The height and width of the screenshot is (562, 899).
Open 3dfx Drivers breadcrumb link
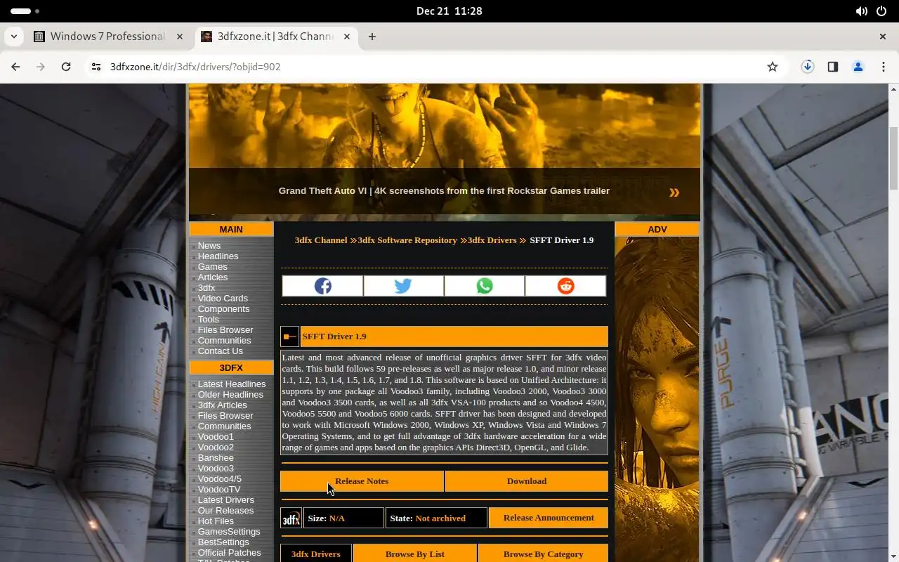click(492, 240)
